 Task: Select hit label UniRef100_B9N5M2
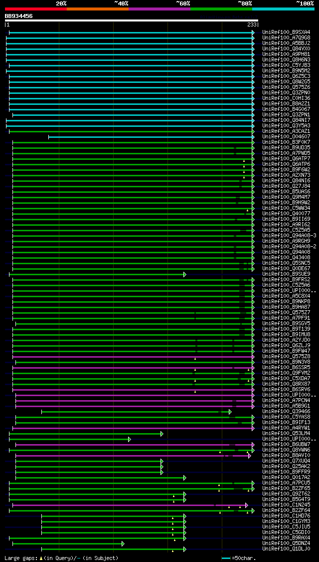(286, 70)
